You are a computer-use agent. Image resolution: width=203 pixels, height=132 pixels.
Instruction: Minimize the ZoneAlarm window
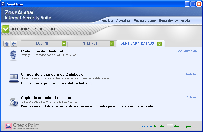pos(187,4)
